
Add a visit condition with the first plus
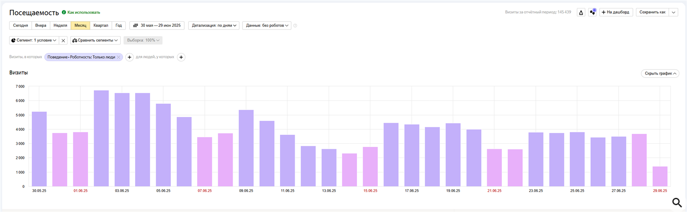[x=129, y=57]
